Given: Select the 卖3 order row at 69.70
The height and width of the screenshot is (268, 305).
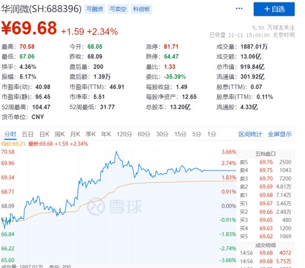Looking at the screenshot, I should point(265,178).
